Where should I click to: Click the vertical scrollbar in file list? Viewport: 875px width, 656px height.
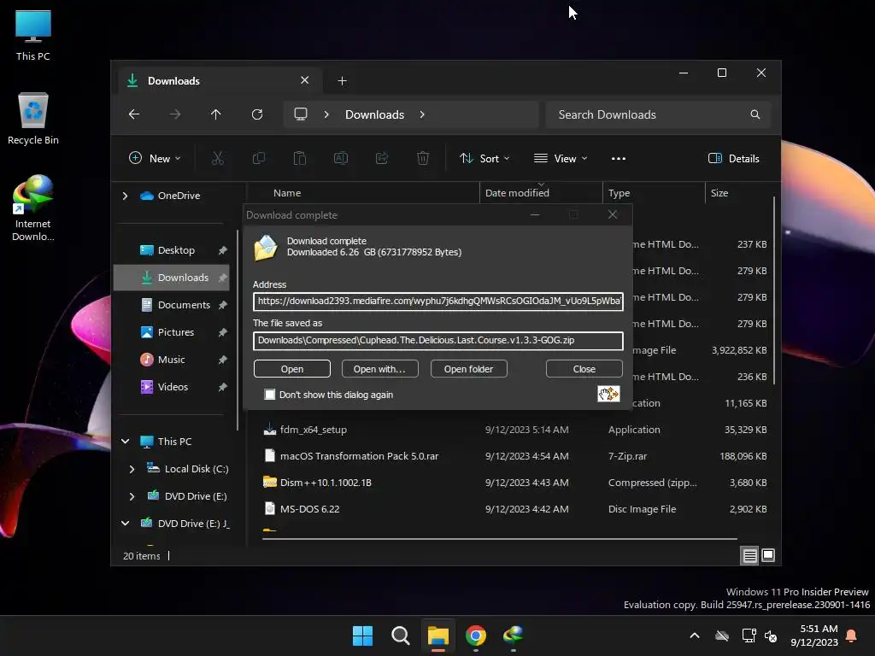click(774, 290)
